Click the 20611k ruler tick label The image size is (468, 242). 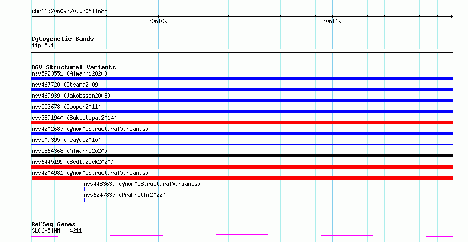332,21
